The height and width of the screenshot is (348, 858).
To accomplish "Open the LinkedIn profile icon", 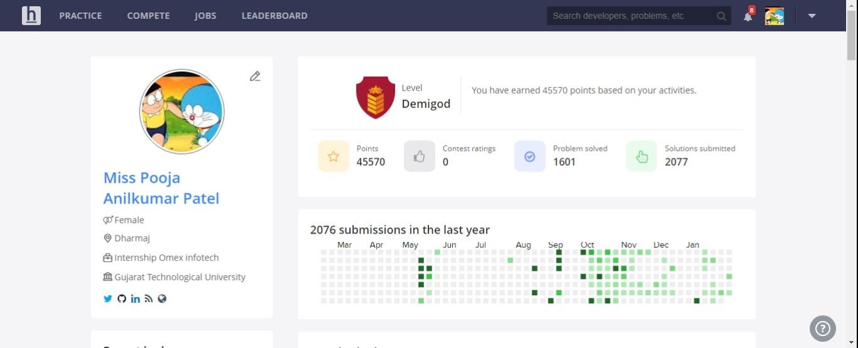I will pyautogui.click(x=136, y=299).
